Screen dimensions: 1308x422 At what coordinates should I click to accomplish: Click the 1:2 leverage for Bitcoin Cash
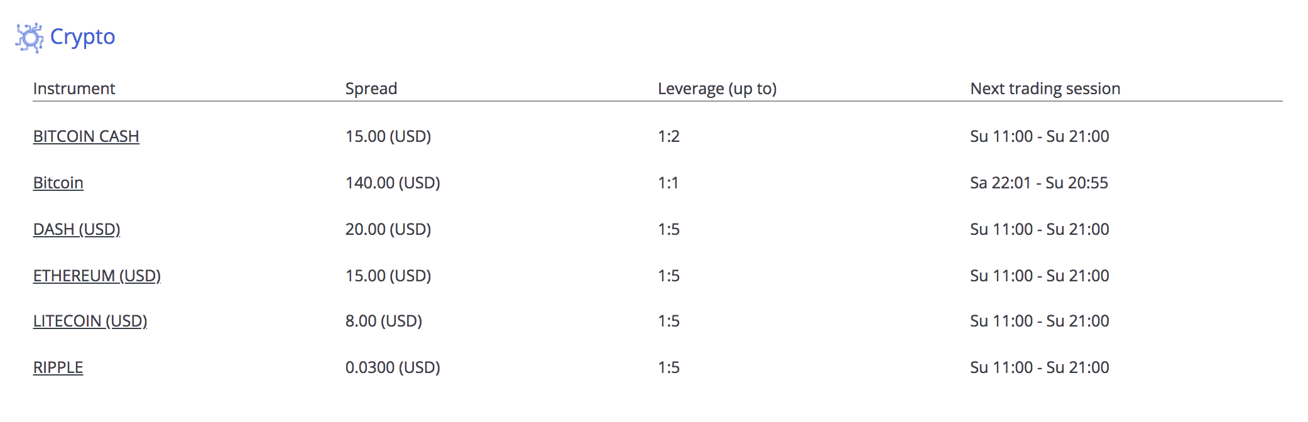(668, 136)
